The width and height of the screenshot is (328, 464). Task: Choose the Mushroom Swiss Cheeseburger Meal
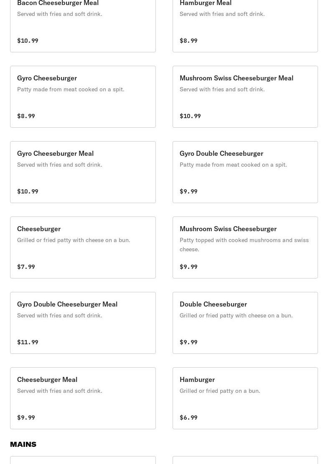click(245, 97)
